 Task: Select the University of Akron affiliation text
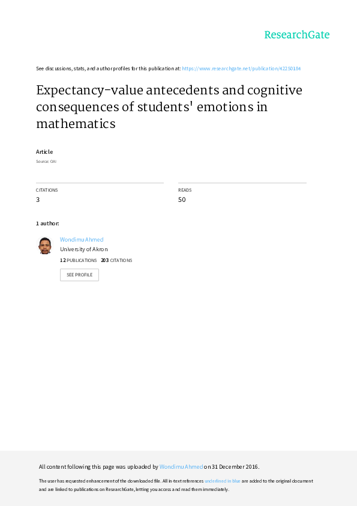[x=84, y=249]
